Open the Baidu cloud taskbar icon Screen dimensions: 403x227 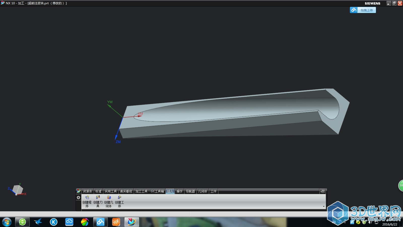coord(100,222)
